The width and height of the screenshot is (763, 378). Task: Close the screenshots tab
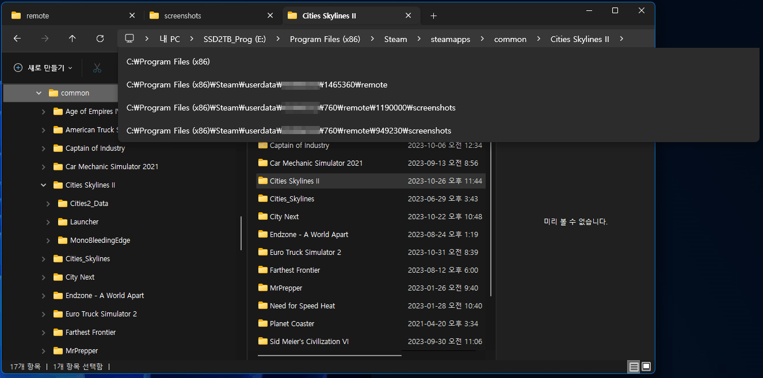[270, 16]
